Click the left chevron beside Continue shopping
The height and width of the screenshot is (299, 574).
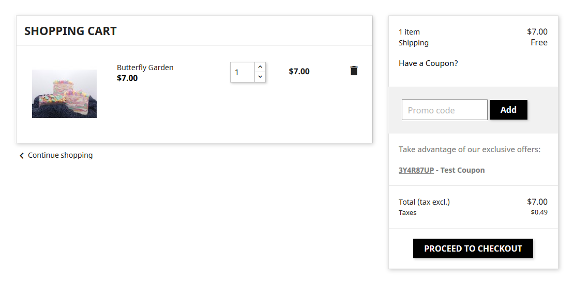(22, 156)
